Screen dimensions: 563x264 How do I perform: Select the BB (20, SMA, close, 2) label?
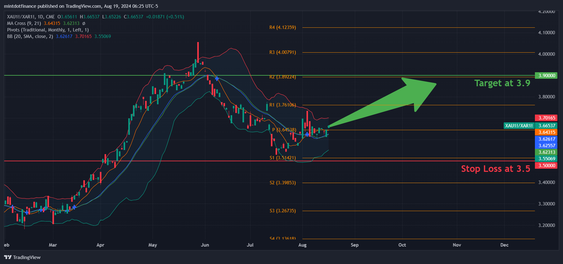click(30, 36)
